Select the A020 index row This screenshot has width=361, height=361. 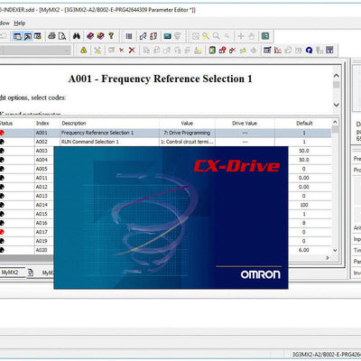click(x=42, y=250)
